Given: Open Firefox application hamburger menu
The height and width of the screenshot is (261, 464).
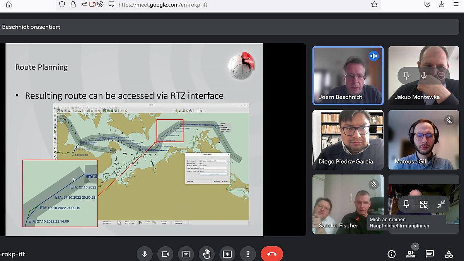Looking at the screenshot, I should [456, 5].
